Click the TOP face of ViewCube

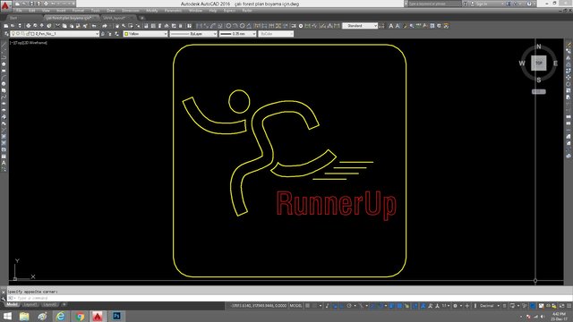point(539,64)
